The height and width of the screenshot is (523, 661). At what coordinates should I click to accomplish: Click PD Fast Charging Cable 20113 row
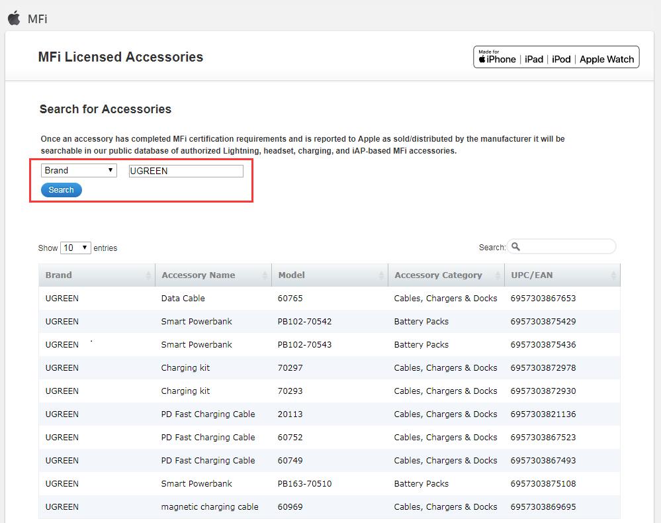(x=208, y=414)
